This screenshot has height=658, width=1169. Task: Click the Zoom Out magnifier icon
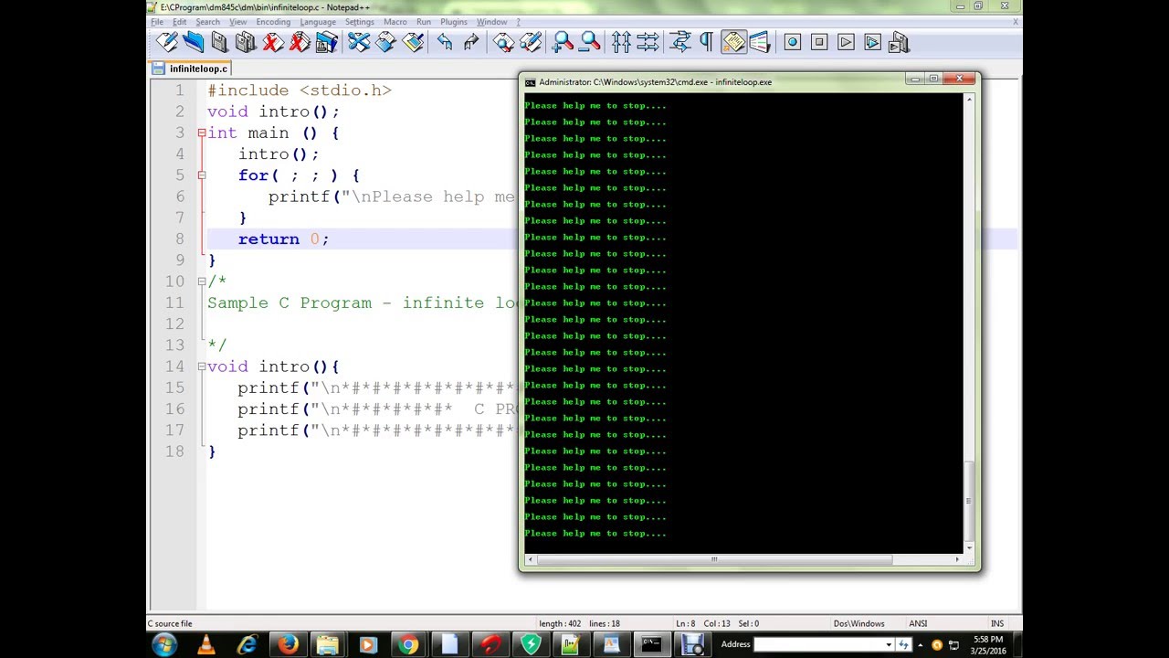[x=590, y=42]
